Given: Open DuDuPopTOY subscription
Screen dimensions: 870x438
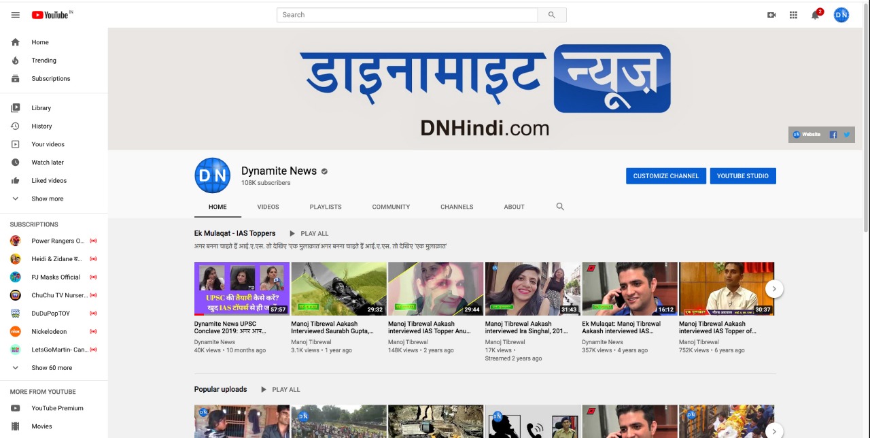Looking at the screenshot, I should coord(54,314).
